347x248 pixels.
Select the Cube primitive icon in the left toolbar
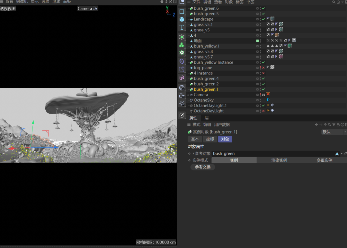(x=182, y=19)
